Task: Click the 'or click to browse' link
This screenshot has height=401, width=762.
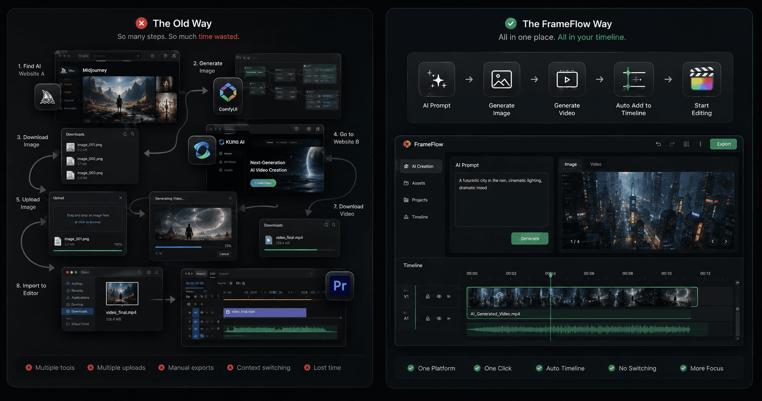Action: [87, 222]
